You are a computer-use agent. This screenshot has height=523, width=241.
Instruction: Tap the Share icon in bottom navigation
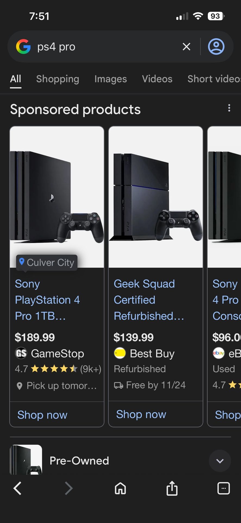point(172,488)
